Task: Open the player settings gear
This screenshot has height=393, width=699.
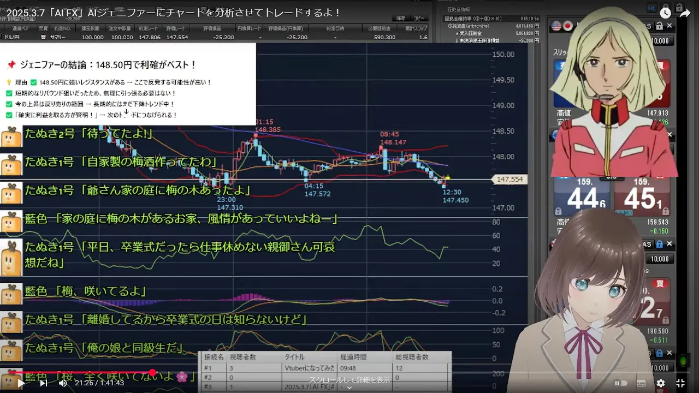Action: pyautogui.click(x=661, y=383)
